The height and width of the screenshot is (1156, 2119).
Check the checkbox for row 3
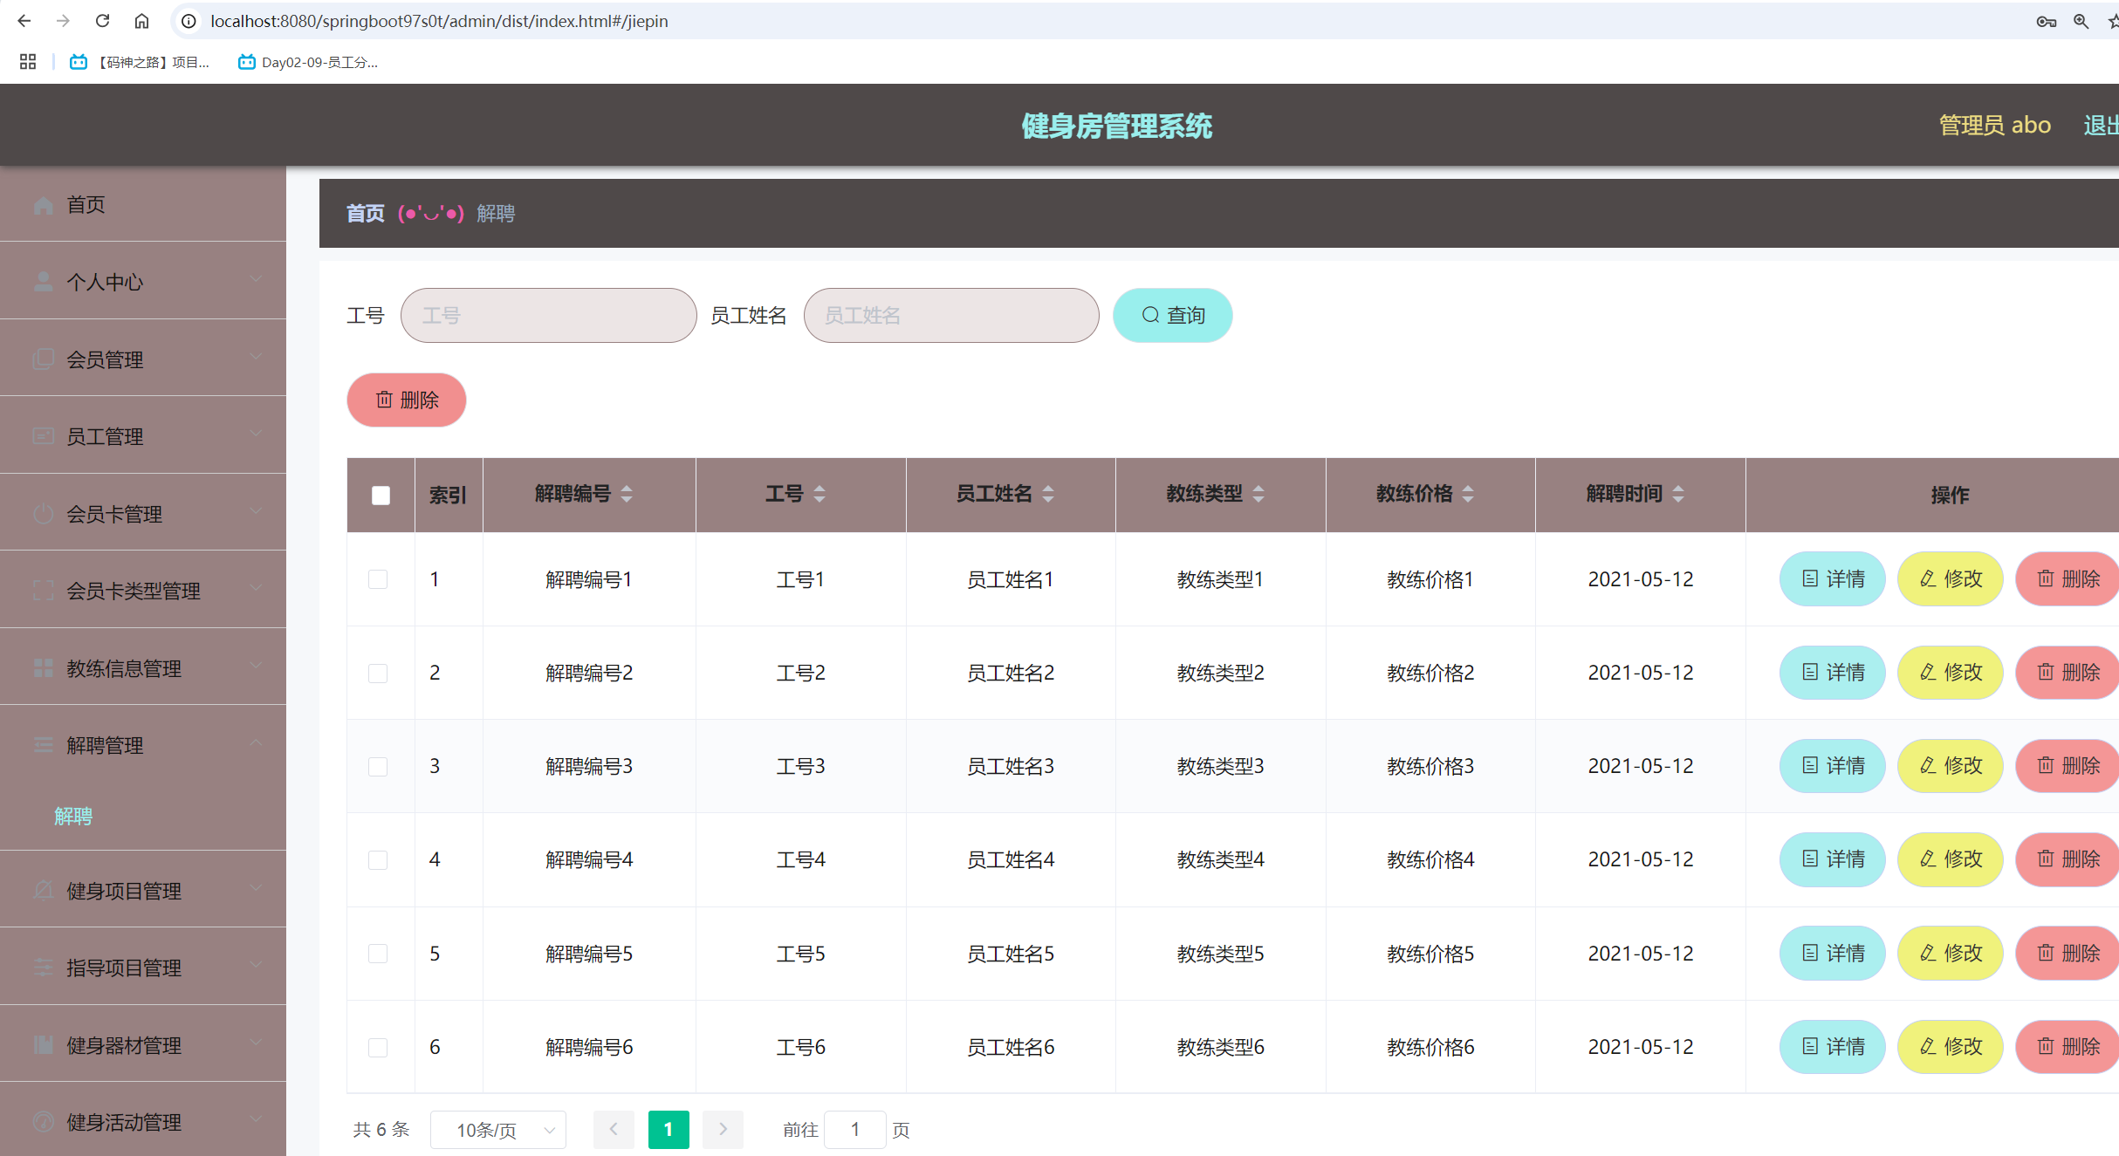378,767
